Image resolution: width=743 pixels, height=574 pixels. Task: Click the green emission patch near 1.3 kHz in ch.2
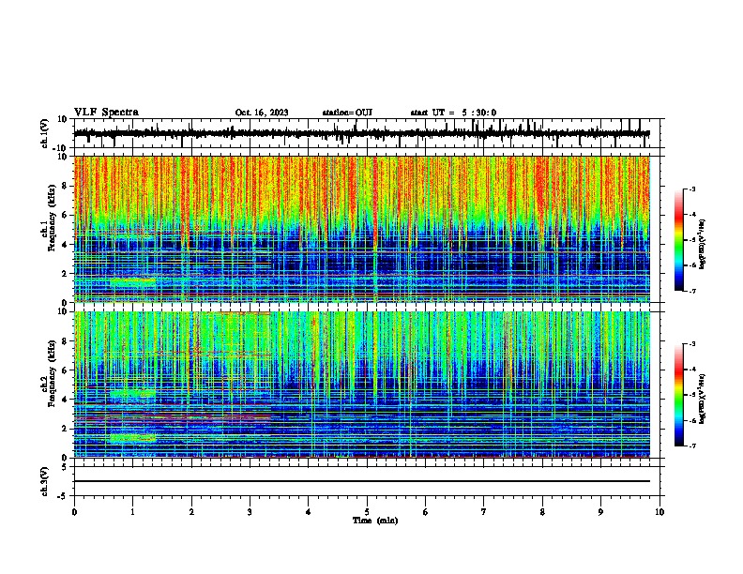pyautogui.click(x=132, y=438)
